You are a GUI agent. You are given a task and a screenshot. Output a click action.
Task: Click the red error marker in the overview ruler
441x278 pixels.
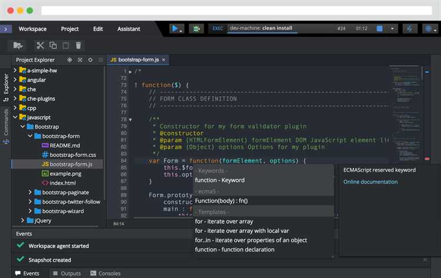427,159
